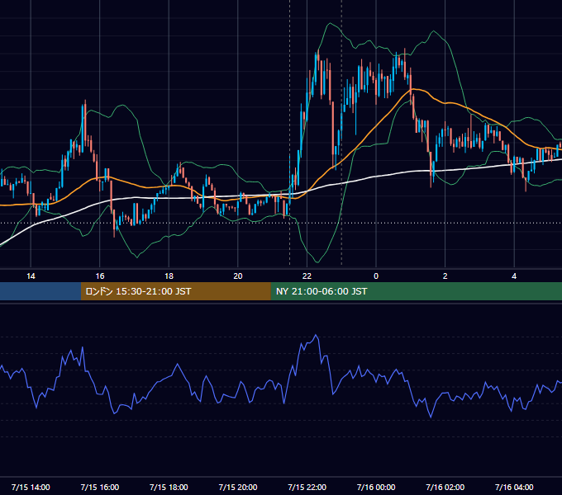This screenshot has height=495, width=562.
Task: Click hour label 22 on price axis
Action: (307, 276)
